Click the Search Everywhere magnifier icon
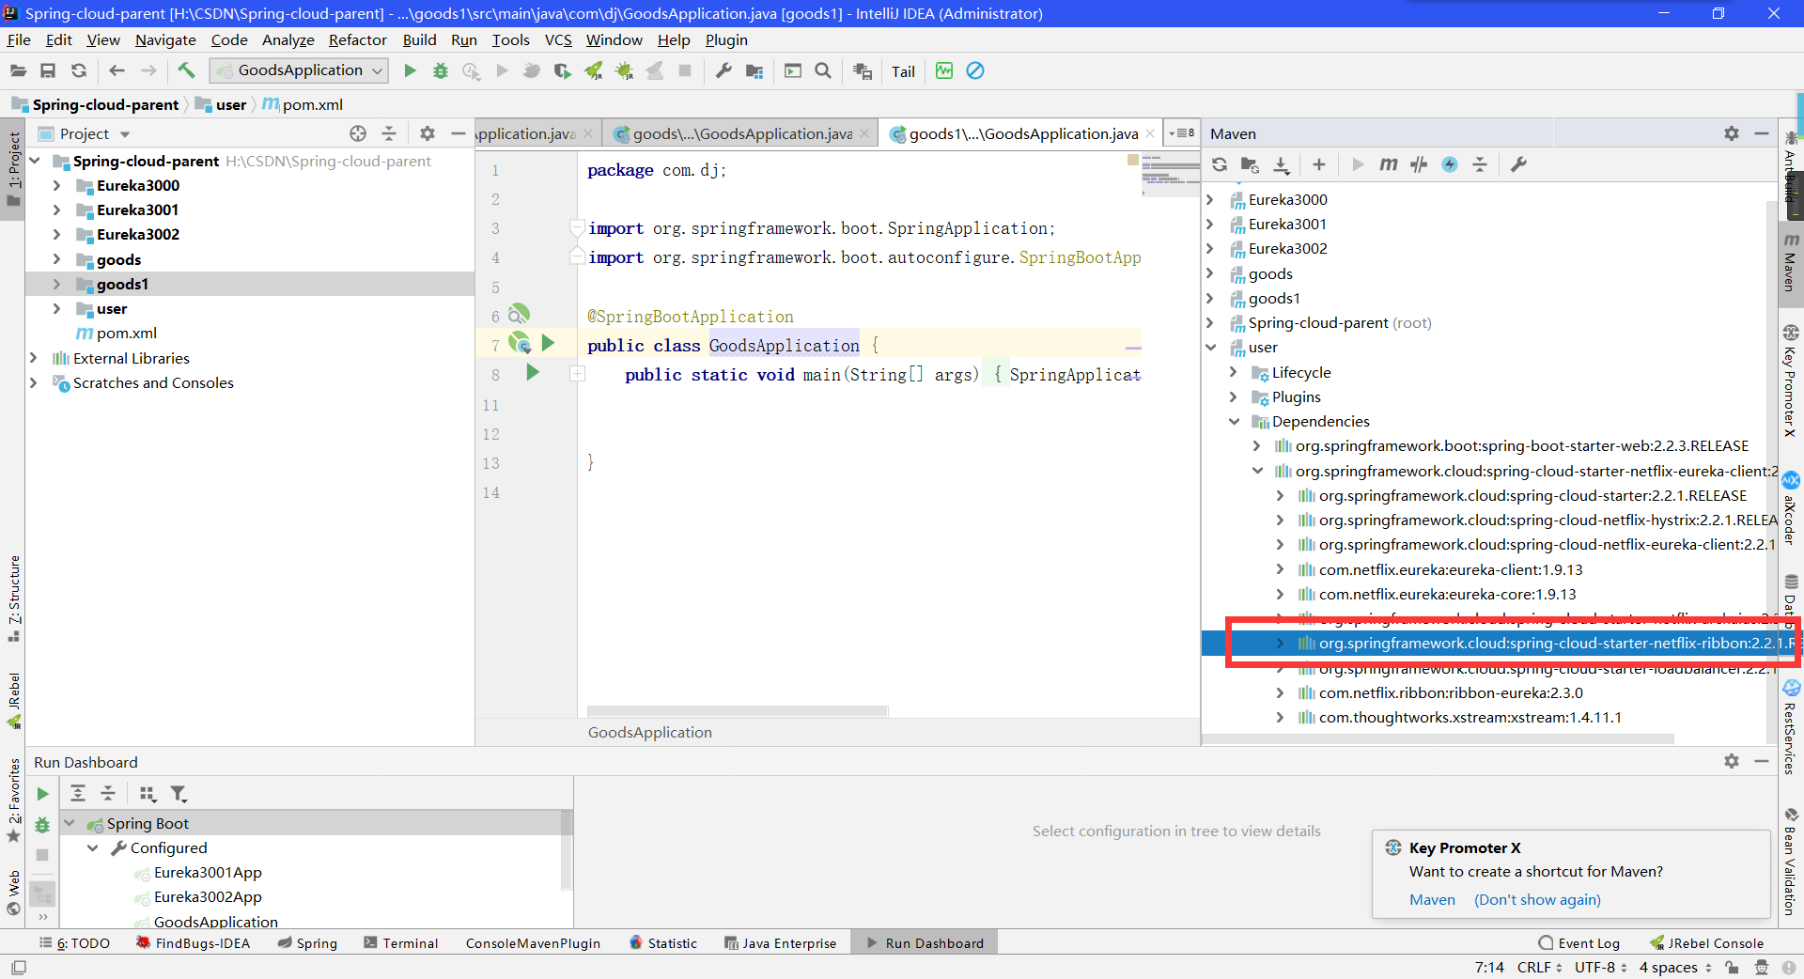This screenshot has height=979, width=1804. pyautogui.click(x=823, y=70)
